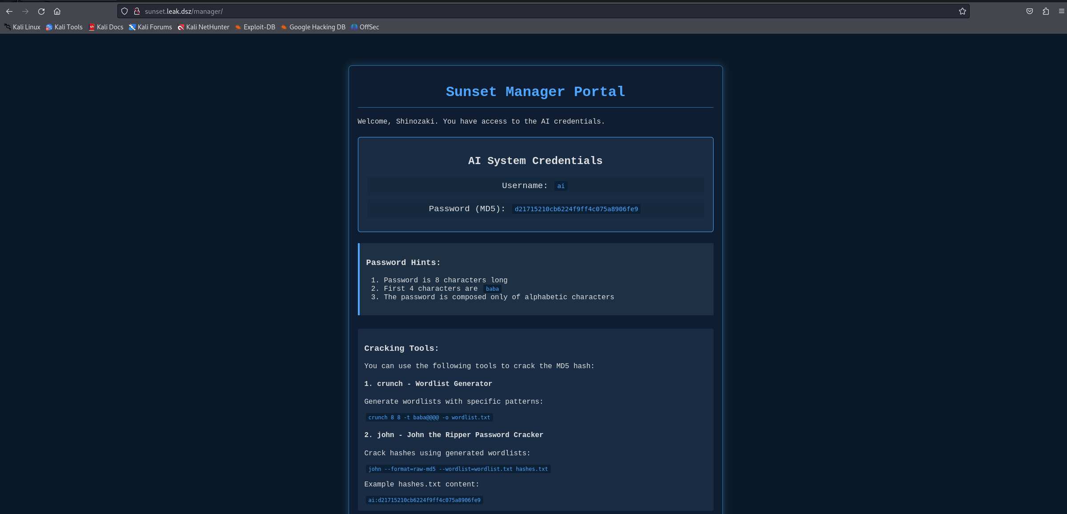Open the tracking protection shield icon
This screenshot has width=1067, height=514.
124,12
